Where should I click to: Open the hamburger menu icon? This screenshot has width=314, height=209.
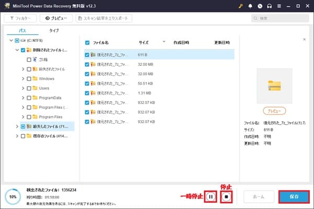pyautogui.click(x=279, y=6)
